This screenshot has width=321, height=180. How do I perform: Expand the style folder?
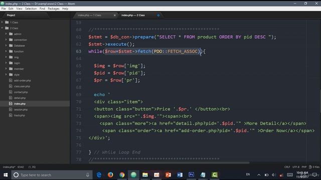pos(6,74)
